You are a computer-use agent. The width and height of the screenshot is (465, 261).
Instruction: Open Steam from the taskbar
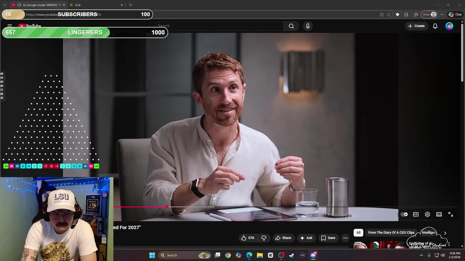292,255
